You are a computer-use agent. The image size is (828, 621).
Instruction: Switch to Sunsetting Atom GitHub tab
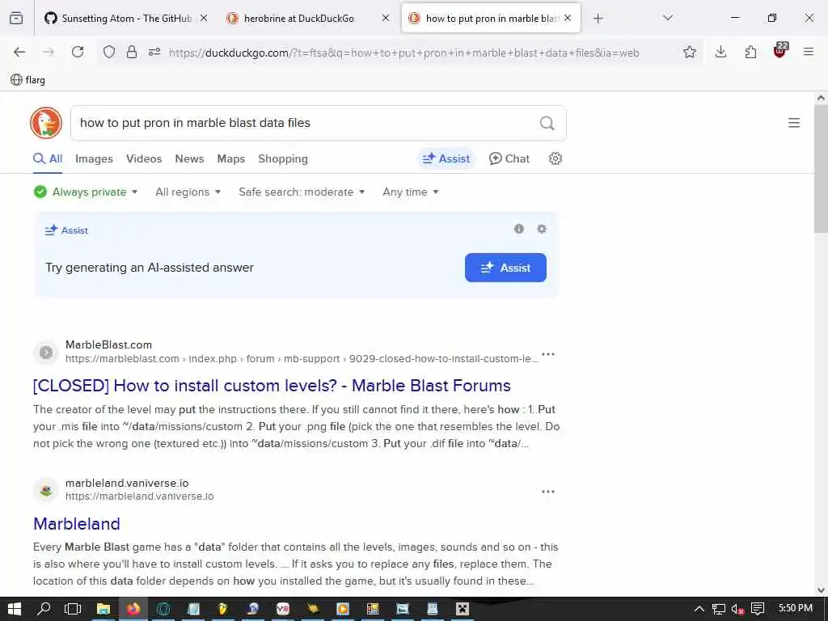pyautogui.click(x=119, y=18)
